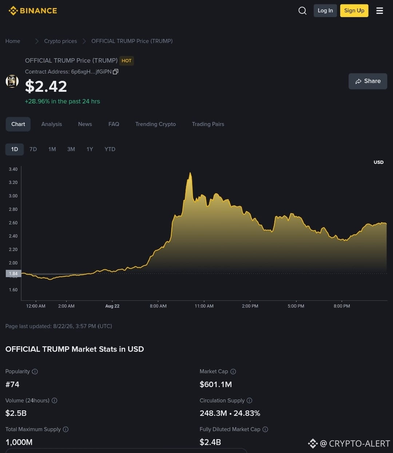393x453 pixels.
Task: Click the $2.4B fully diluted value
Action: 210,442
